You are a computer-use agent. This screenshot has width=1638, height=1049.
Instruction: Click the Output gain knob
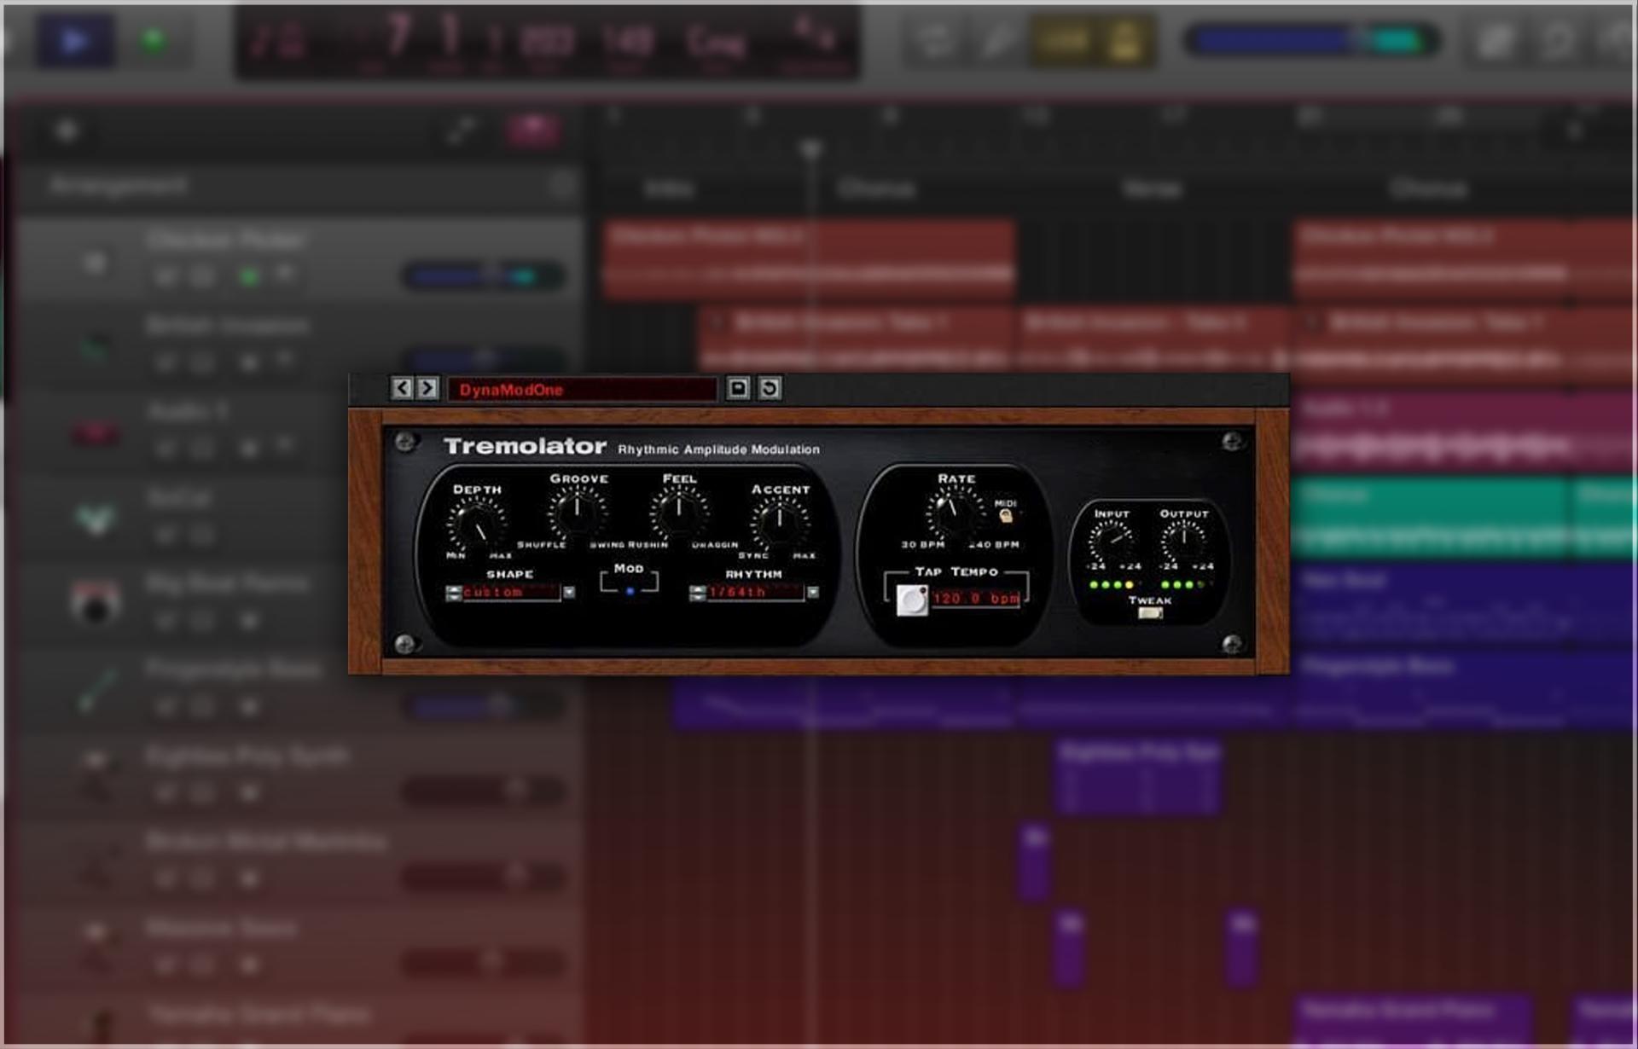click(1183, 540)
